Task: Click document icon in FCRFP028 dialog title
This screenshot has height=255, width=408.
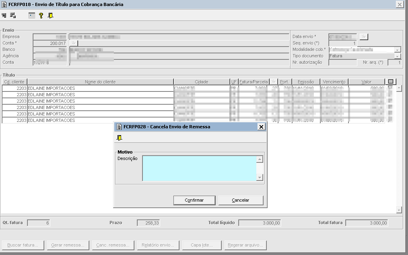Action: 119,127
